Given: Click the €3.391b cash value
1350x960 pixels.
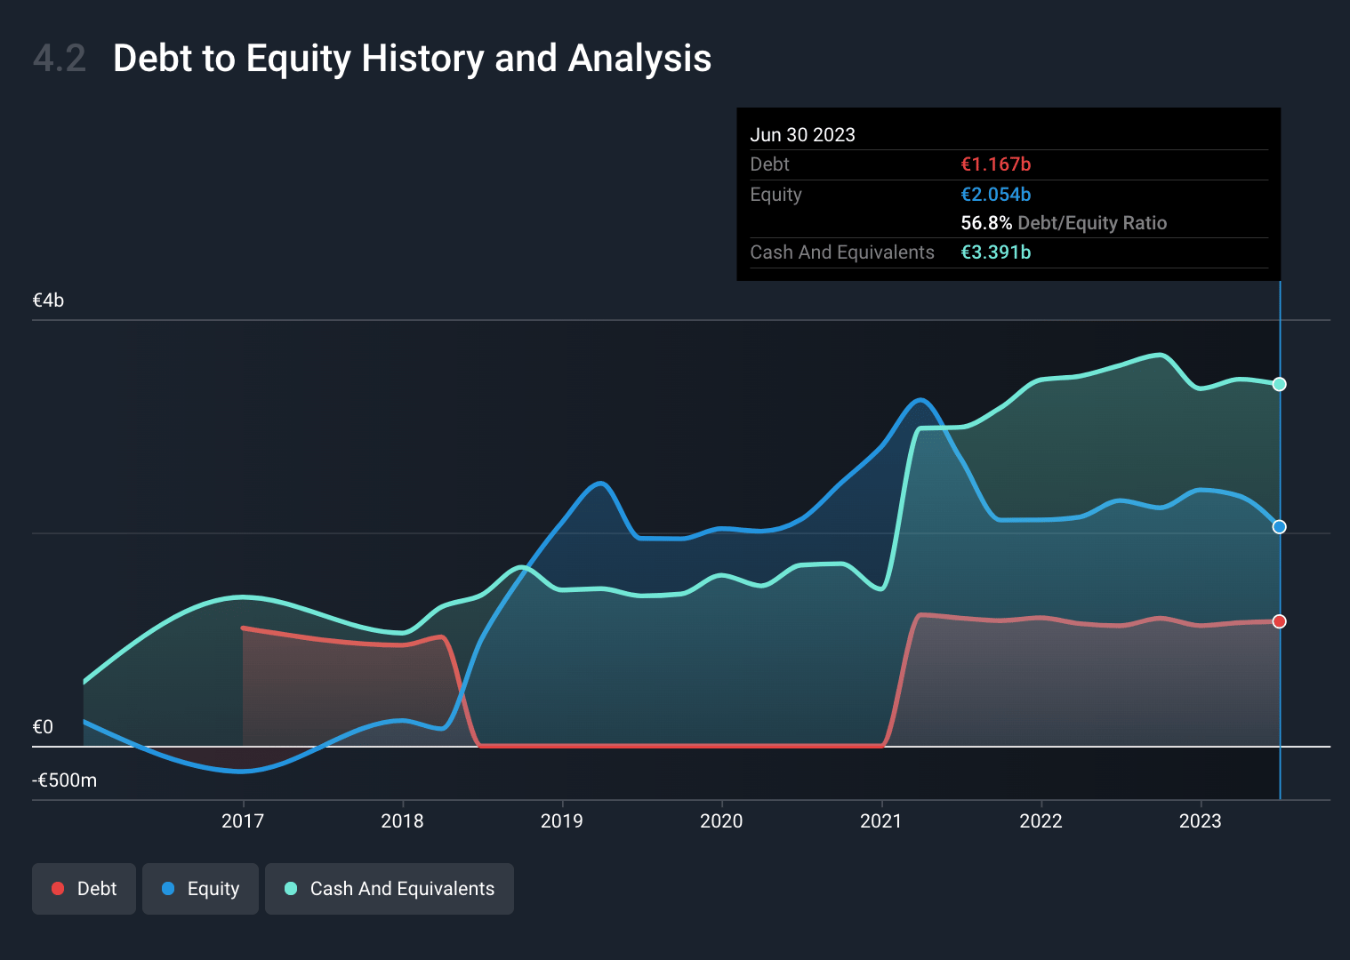Looking at the screenshot, I should (x=996, y=252).
